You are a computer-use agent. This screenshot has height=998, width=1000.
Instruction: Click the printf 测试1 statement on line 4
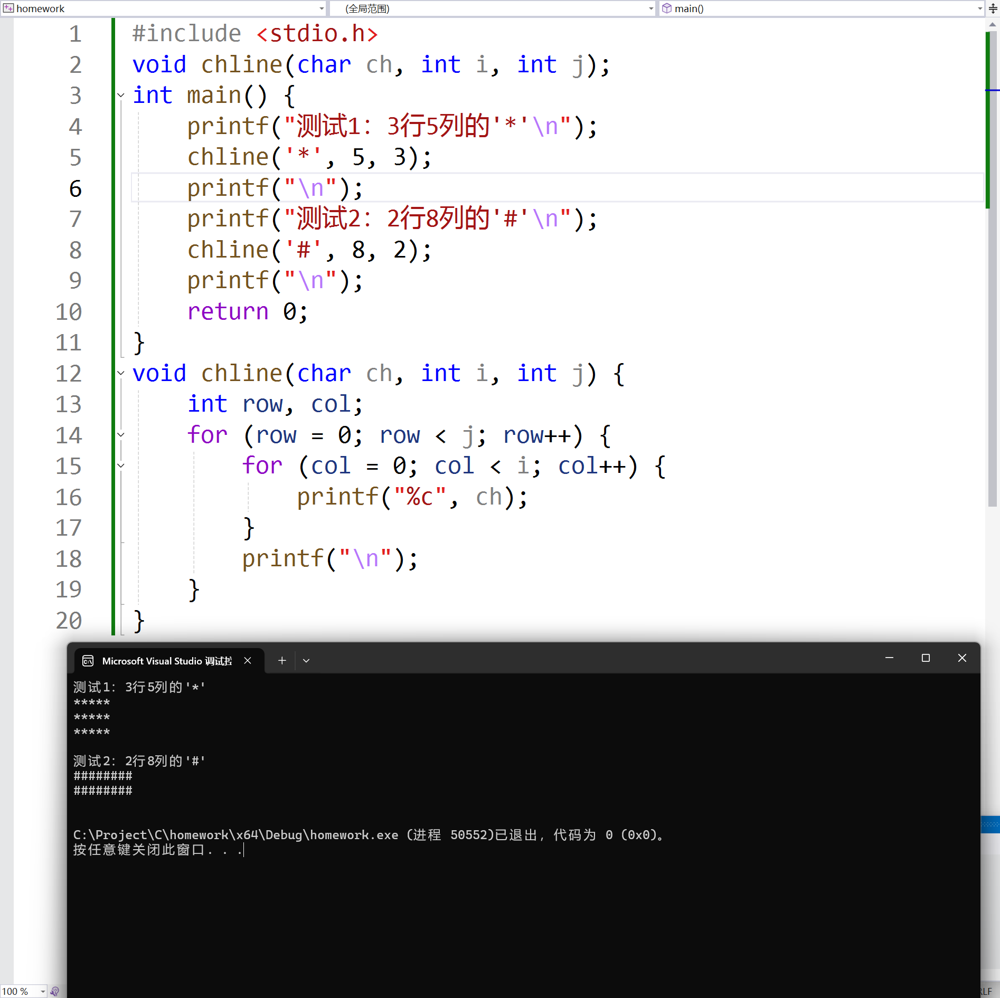(392, 127)
